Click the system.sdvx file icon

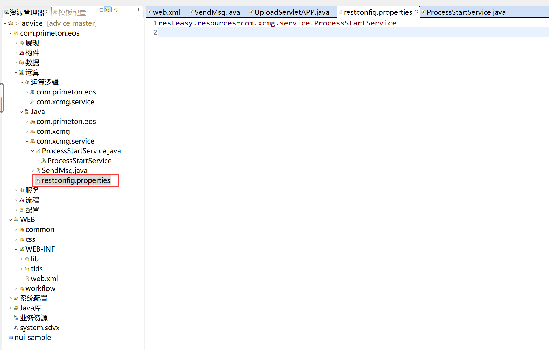16,328
